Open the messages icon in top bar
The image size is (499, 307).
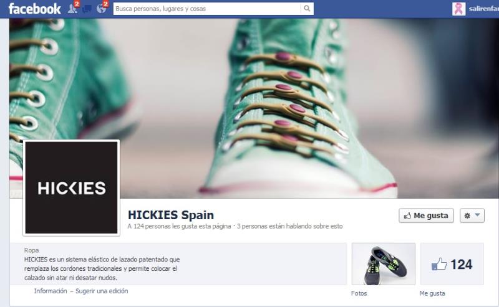[x=87, y=9]
